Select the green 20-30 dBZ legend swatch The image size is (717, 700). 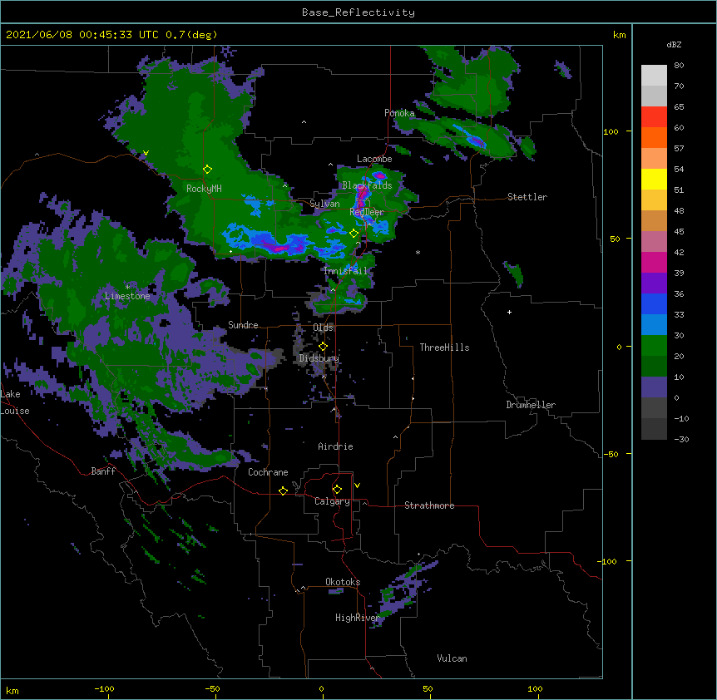(654, 346)
